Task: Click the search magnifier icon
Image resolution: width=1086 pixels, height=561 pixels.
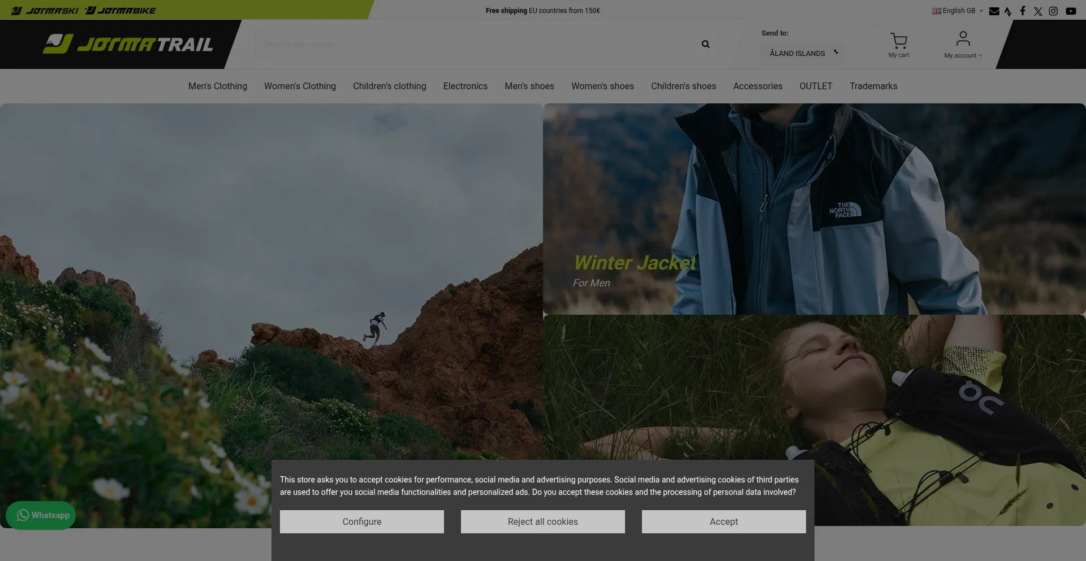Action: tap(705, 44)
